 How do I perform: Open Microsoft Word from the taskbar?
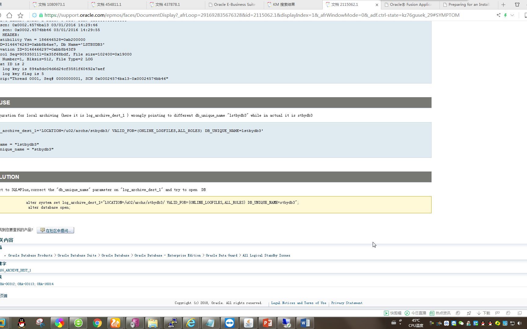(x=305, y=323)
